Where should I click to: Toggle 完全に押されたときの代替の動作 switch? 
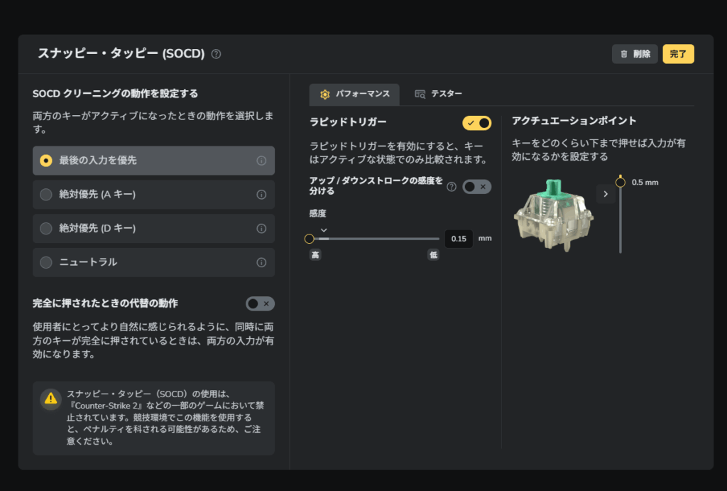coord(260,303)
